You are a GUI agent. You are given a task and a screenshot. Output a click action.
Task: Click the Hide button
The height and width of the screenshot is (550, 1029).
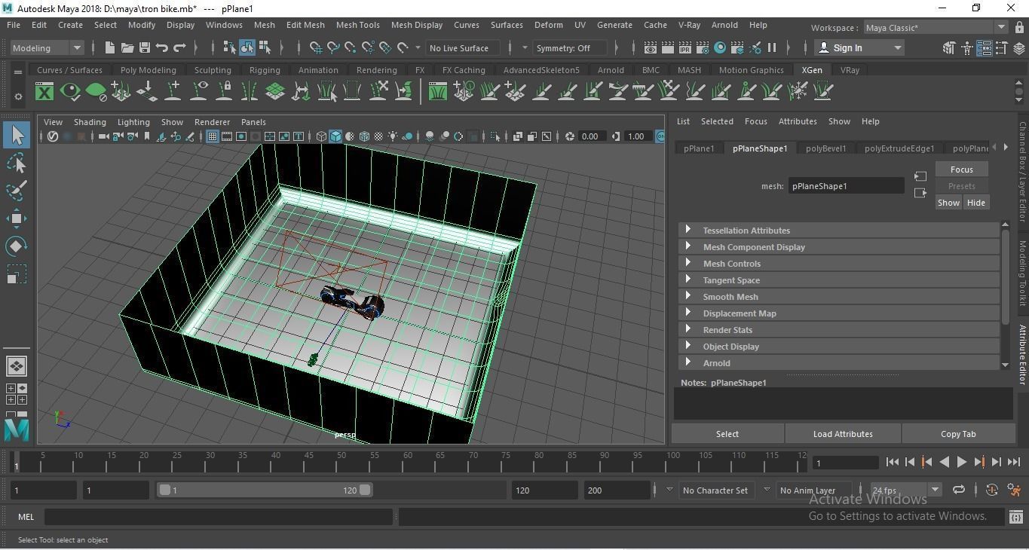[x=975, y=203]
